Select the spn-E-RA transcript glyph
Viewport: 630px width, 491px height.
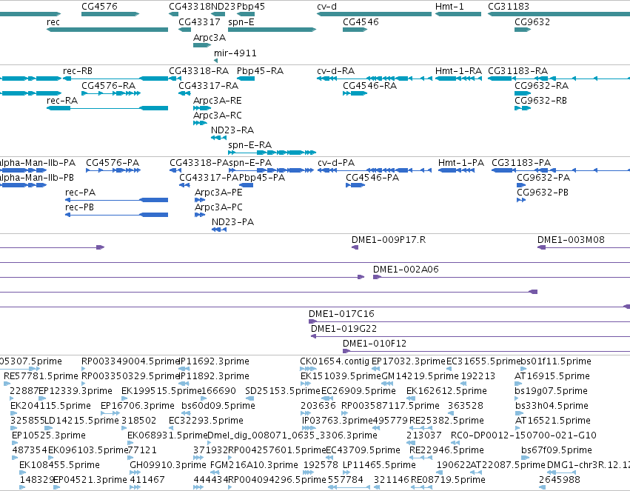[272, 153]
